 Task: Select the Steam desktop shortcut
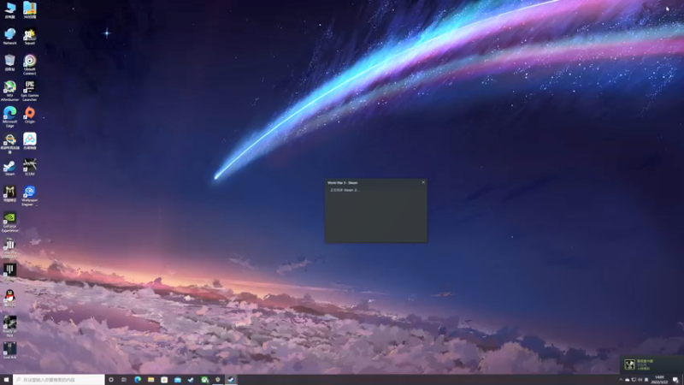[9, 167]
